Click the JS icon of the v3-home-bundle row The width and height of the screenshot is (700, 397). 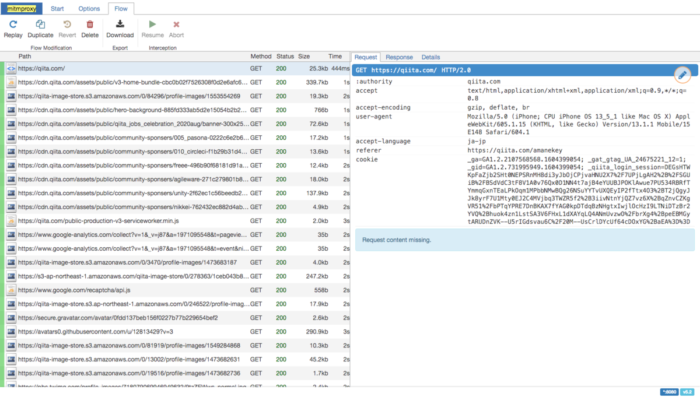(11, 82)
